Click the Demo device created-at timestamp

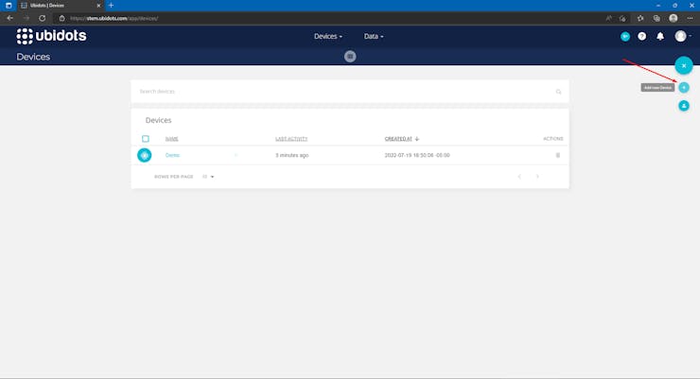point(417,155)
